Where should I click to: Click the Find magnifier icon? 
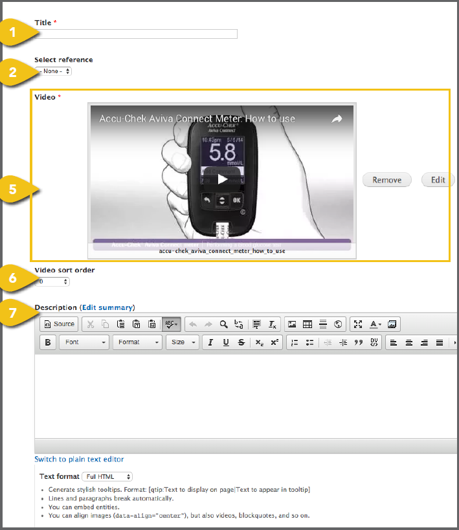point(223,324)
